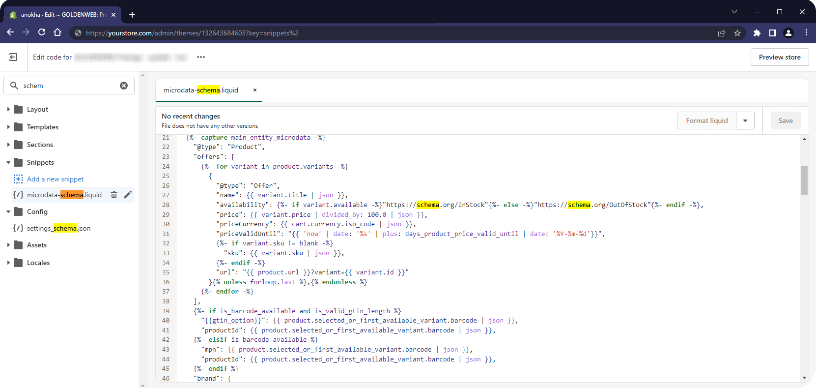Reload the current page
The image size is (816, 388).
click(42, 32)
